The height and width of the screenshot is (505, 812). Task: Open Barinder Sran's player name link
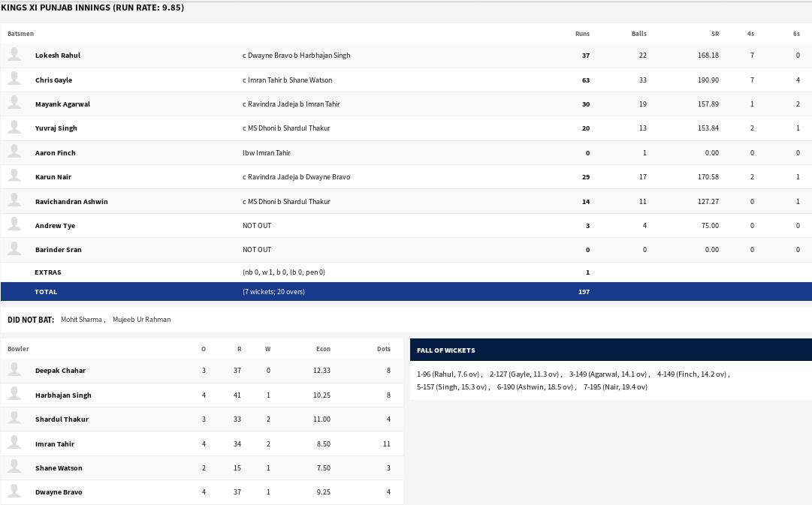pos(58,249)
